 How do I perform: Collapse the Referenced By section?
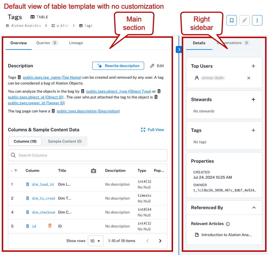[254, 208]
